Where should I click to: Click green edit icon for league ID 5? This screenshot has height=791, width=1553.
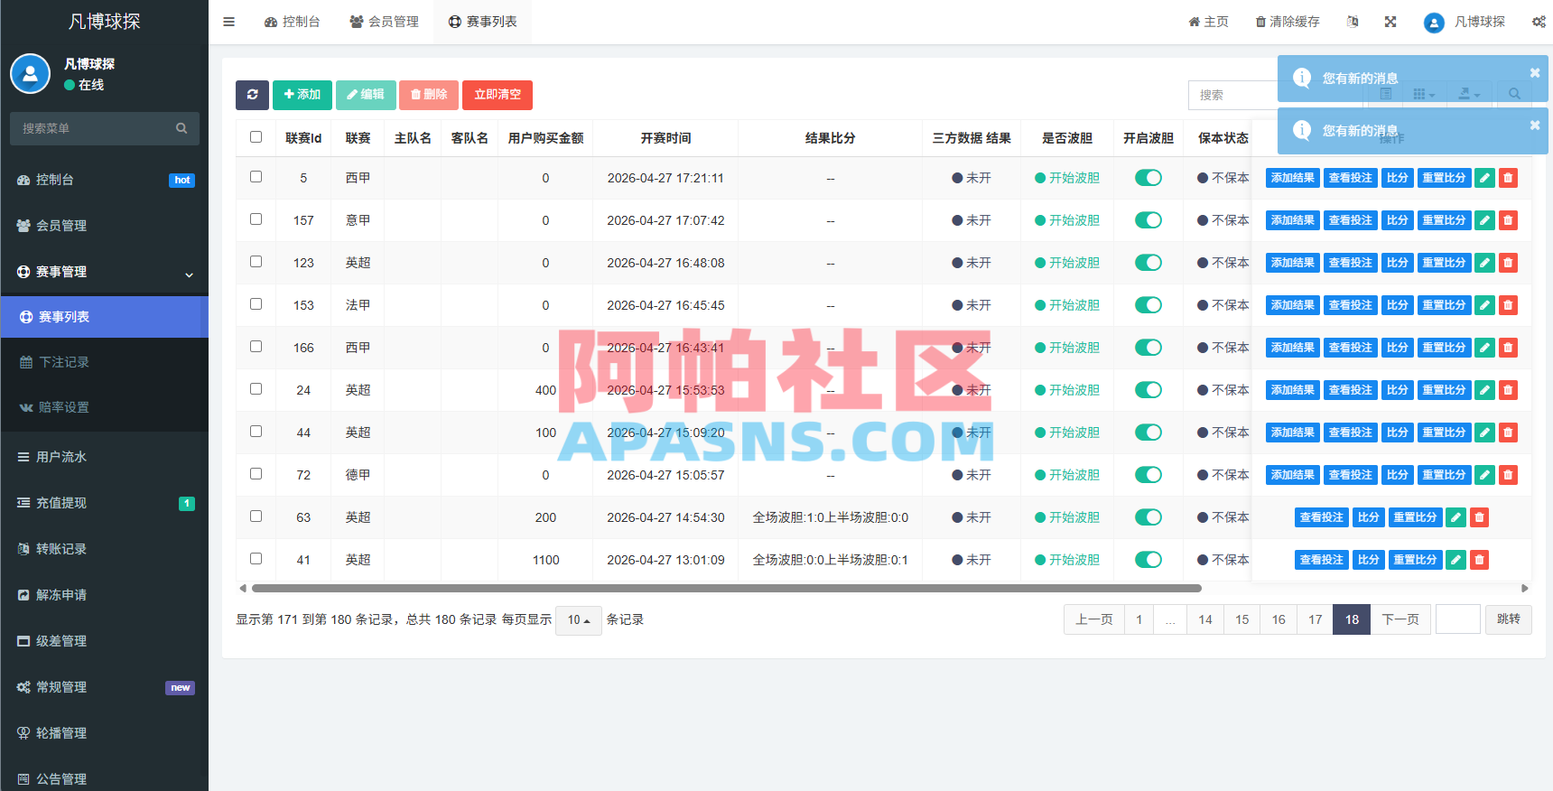1484,178
